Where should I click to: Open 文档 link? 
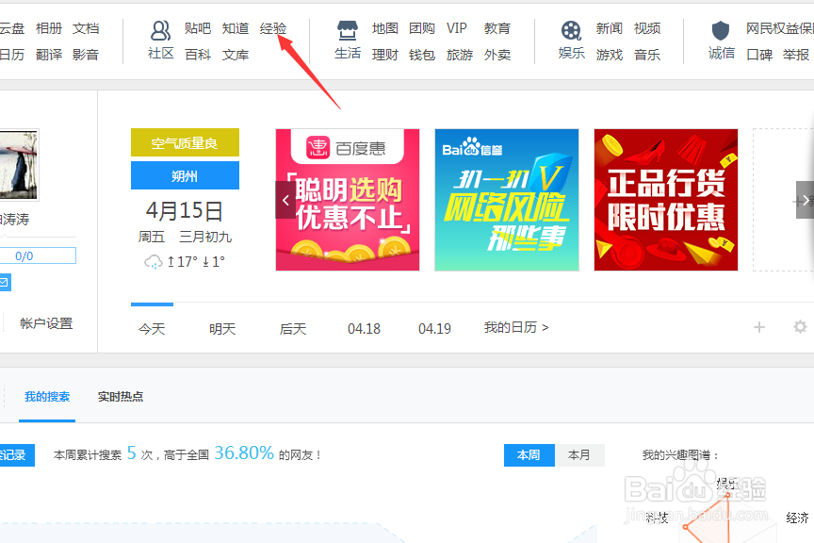(x=86, y=28)
